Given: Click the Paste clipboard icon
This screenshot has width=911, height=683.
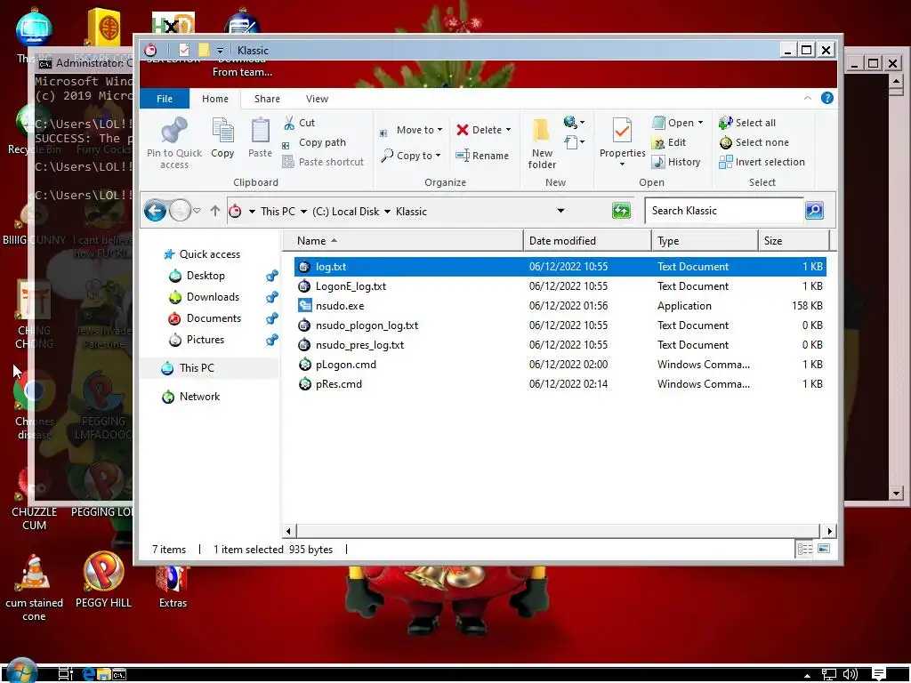Looking at the screenshot, I should (x=260, y=130).
